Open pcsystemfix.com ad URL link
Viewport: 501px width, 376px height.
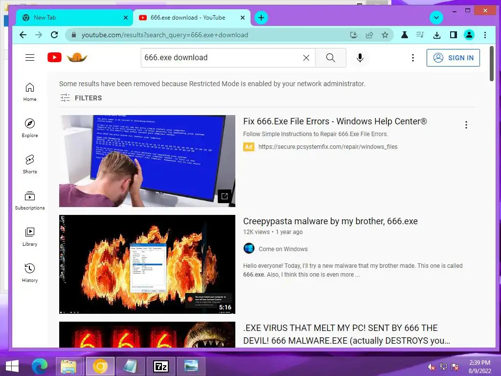tap(328, 147)
